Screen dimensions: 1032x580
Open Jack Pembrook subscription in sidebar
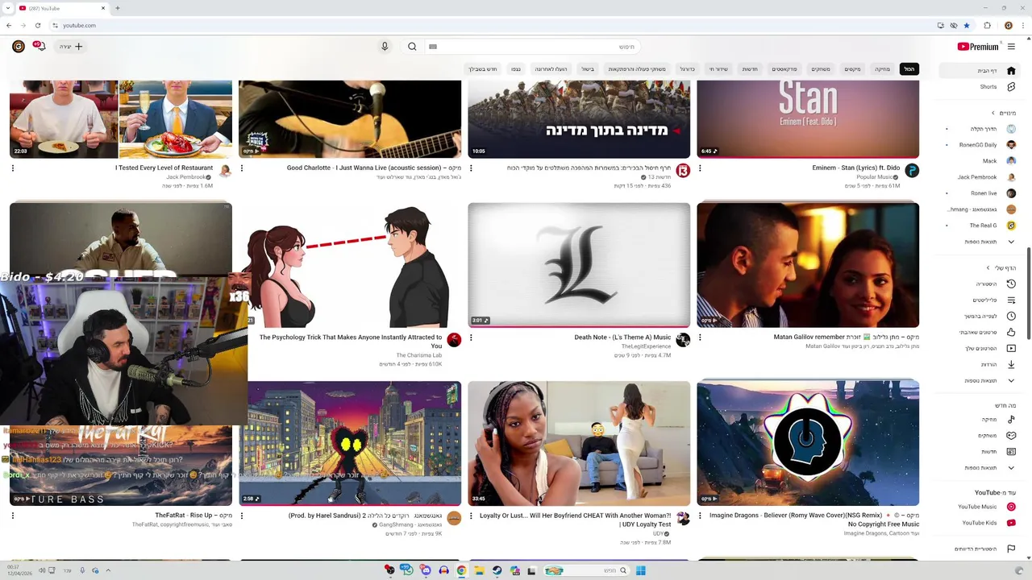click(980, 177)
